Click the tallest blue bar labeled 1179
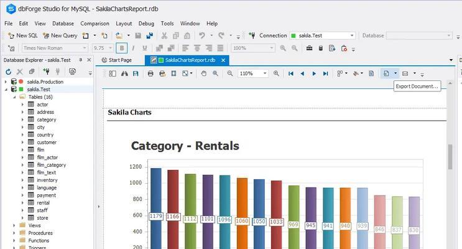 (156, 209)
